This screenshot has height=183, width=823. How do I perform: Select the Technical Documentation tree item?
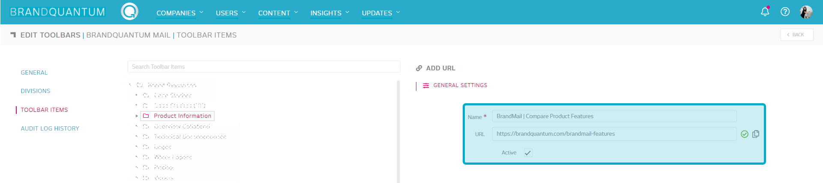pyautogui.click(x=190, y=137)
